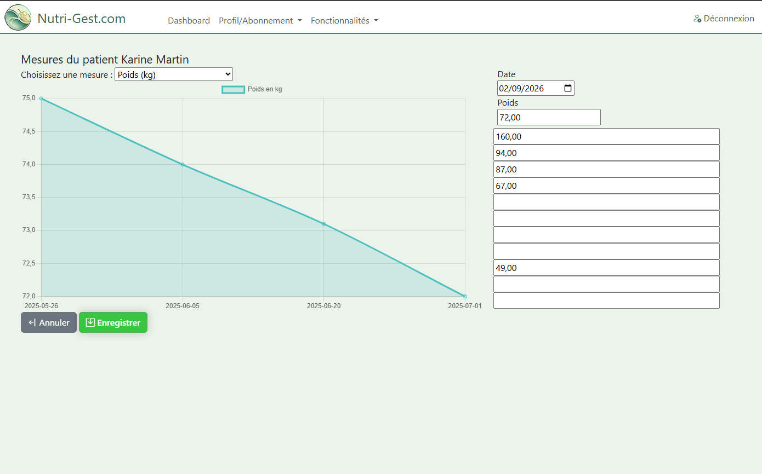Click the user icon beside Déconnexion

697,19
